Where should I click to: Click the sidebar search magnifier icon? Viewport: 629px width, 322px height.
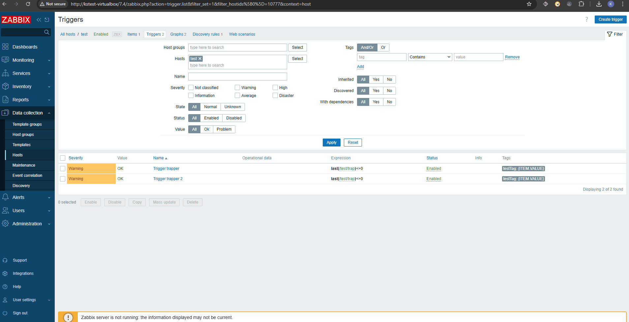[x=47, y=32]
